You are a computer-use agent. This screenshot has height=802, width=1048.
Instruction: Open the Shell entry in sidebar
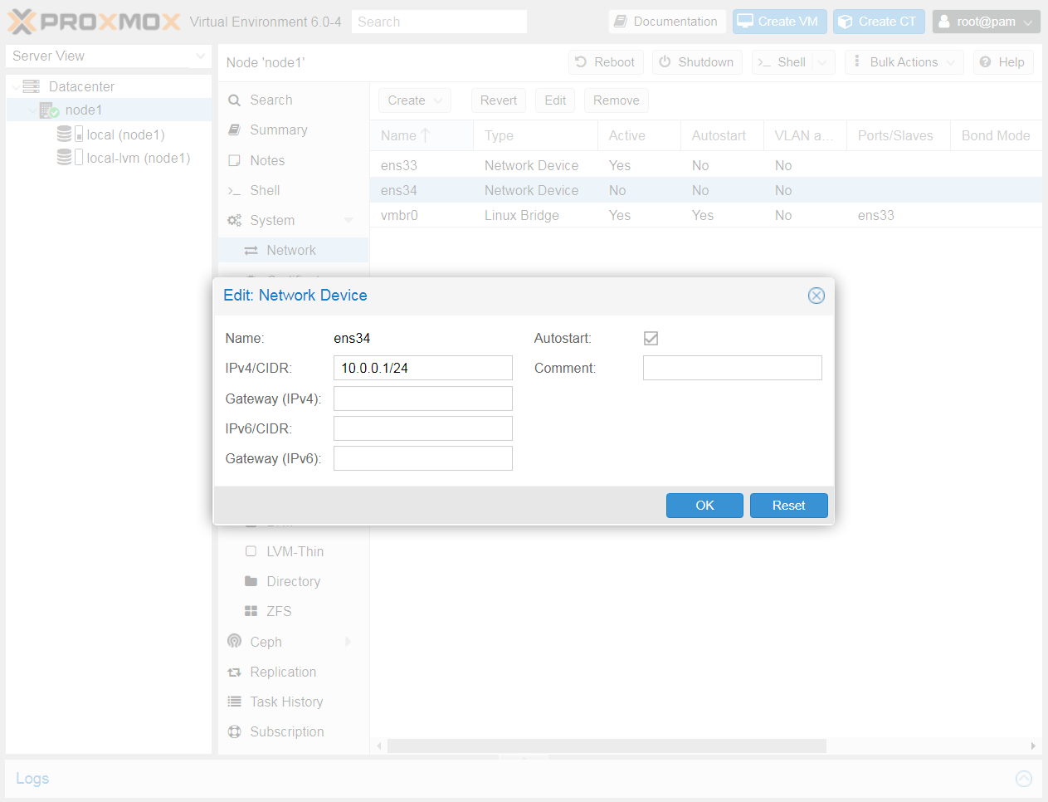pos(293,190)
